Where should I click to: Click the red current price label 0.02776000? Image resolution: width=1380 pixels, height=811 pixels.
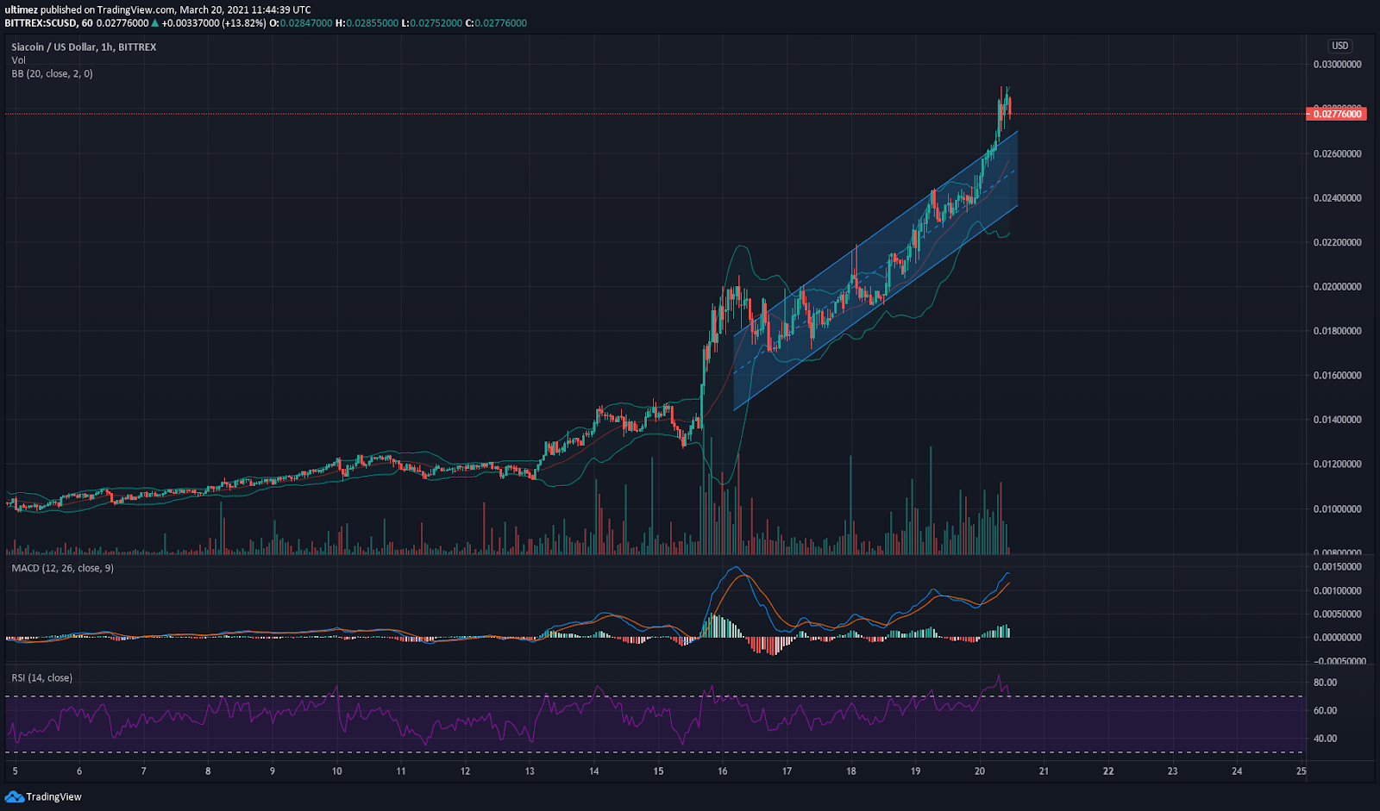(1336, 114)
